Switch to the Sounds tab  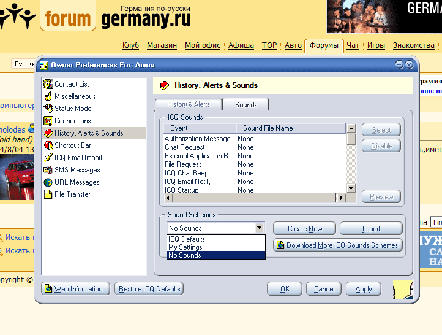pos(246,104)
